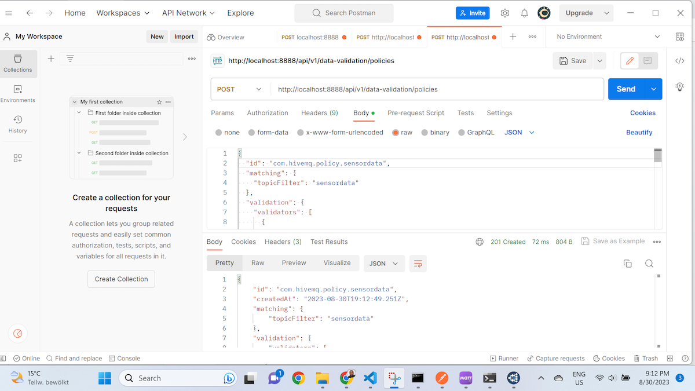Open the notifications bell
The image size is (695, 391).
pos(524,13)
